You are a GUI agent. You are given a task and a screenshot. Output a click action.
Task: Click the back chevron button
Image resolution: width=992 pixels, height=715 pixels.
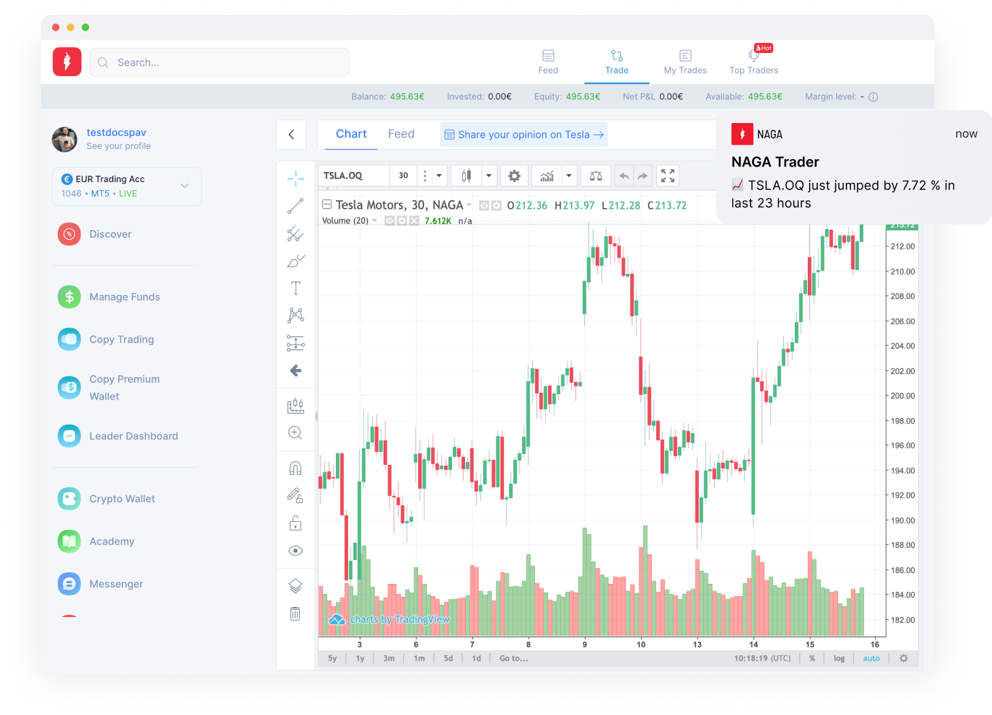pyautogui.click(x=291, y=135)
